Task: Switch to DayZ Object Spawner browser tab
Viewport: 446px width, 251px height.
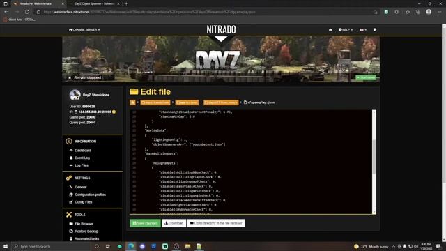Action: [94, 3]
